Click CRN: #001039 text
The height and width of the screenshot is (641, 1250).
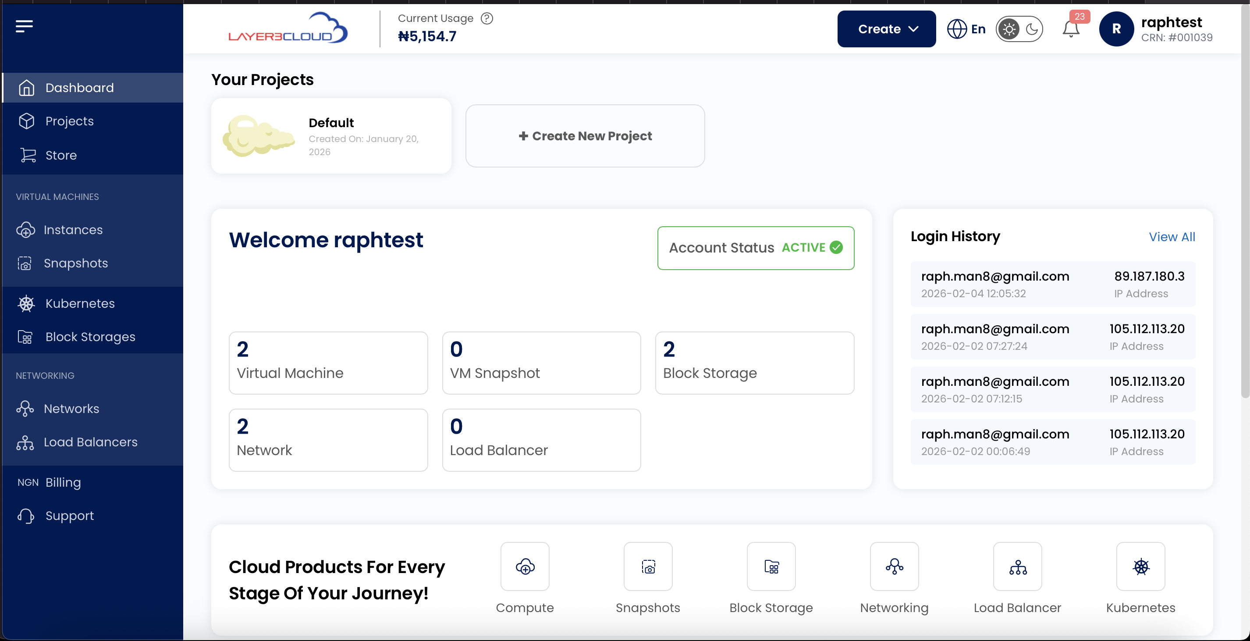(1177, 38)
